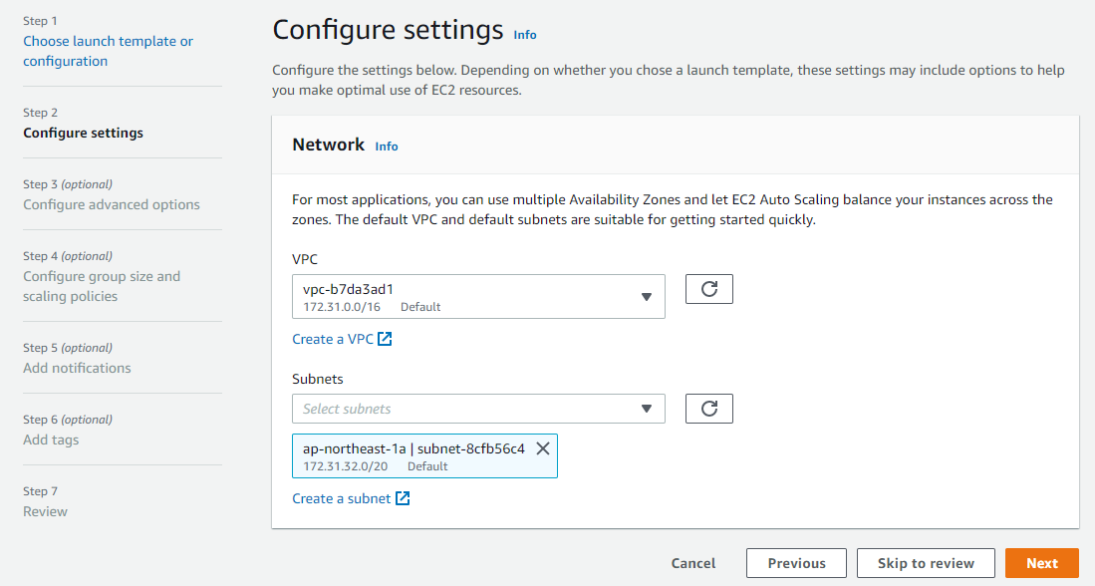This screenshot has height=586, width=1095.
Task: Go to Configure advanced options step
Action: click(112, 204)
